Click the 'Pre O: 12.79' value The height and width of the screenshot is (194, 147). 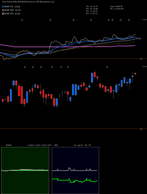click(x=92, y=6)
